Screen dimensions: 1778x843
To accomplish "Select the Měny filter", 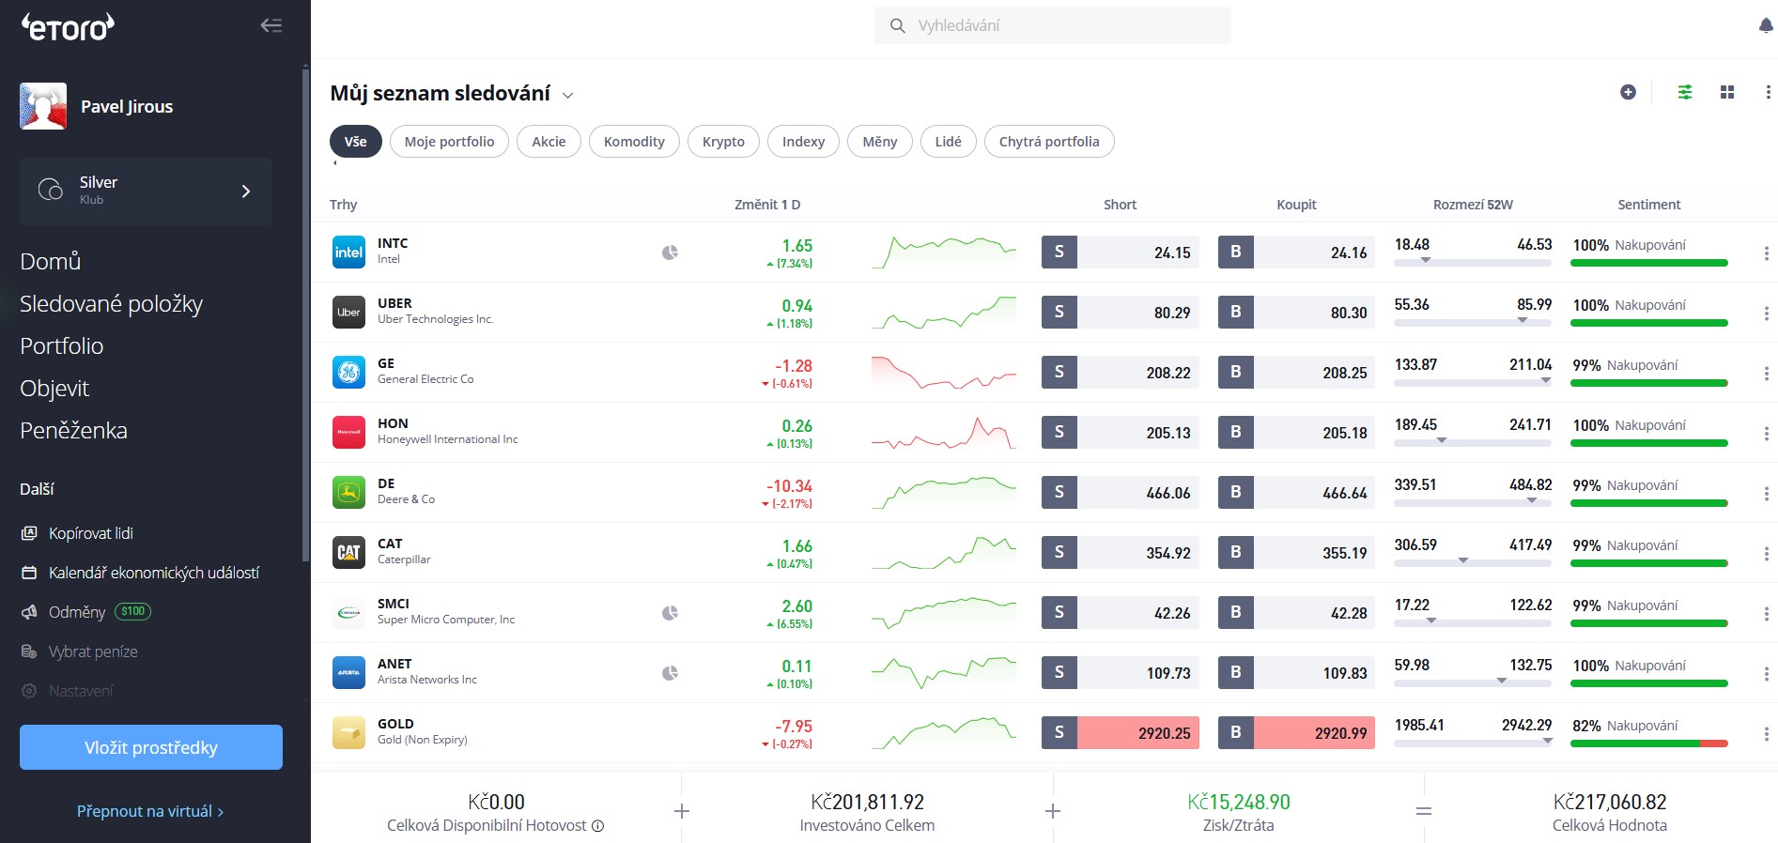I will pyautogui.click(x=880, y=142).
